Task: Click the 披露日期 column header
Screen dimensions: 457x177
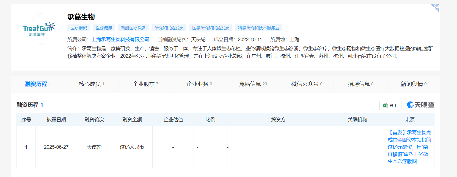Action: point(56,120)
